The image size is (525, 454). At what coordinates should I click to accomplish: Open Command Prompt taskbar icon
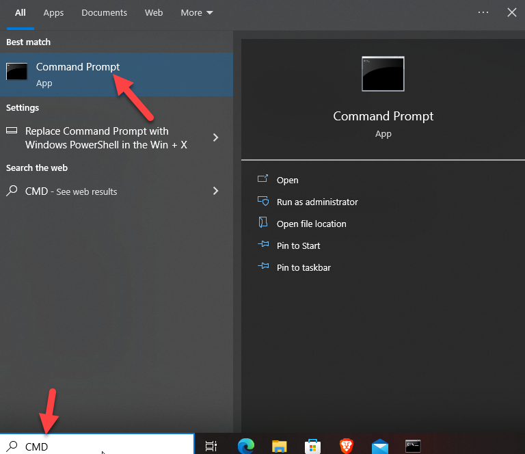pos(413,446)
